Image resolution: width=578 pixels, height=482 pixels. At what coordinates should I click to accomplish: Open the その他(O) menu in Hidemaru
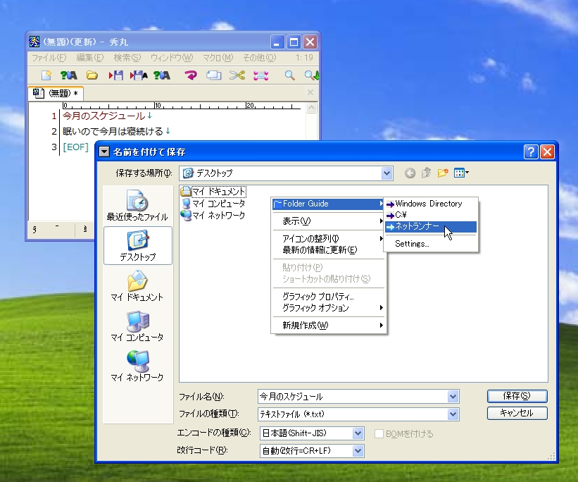coord(260,58)
